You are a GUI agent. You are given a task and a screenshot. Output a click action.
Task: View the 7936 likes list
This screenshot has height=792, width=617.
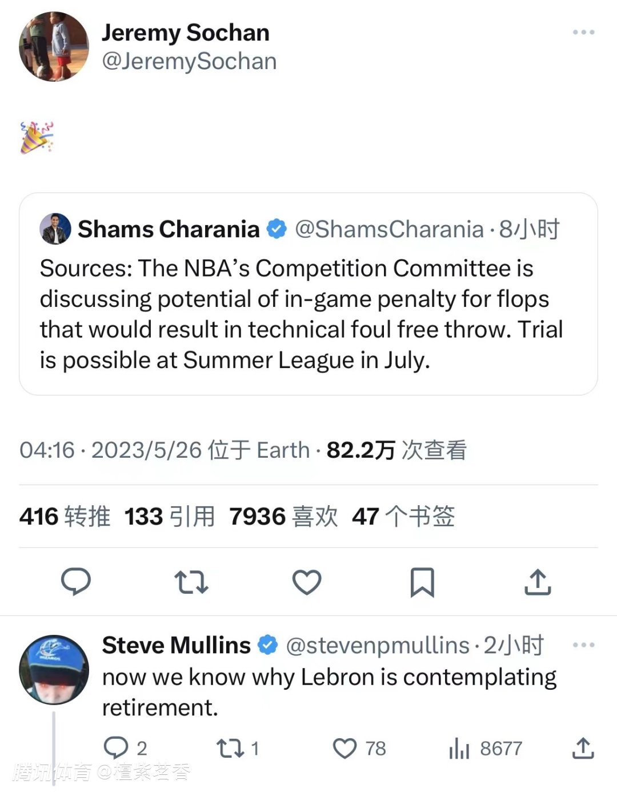[283, 517]
